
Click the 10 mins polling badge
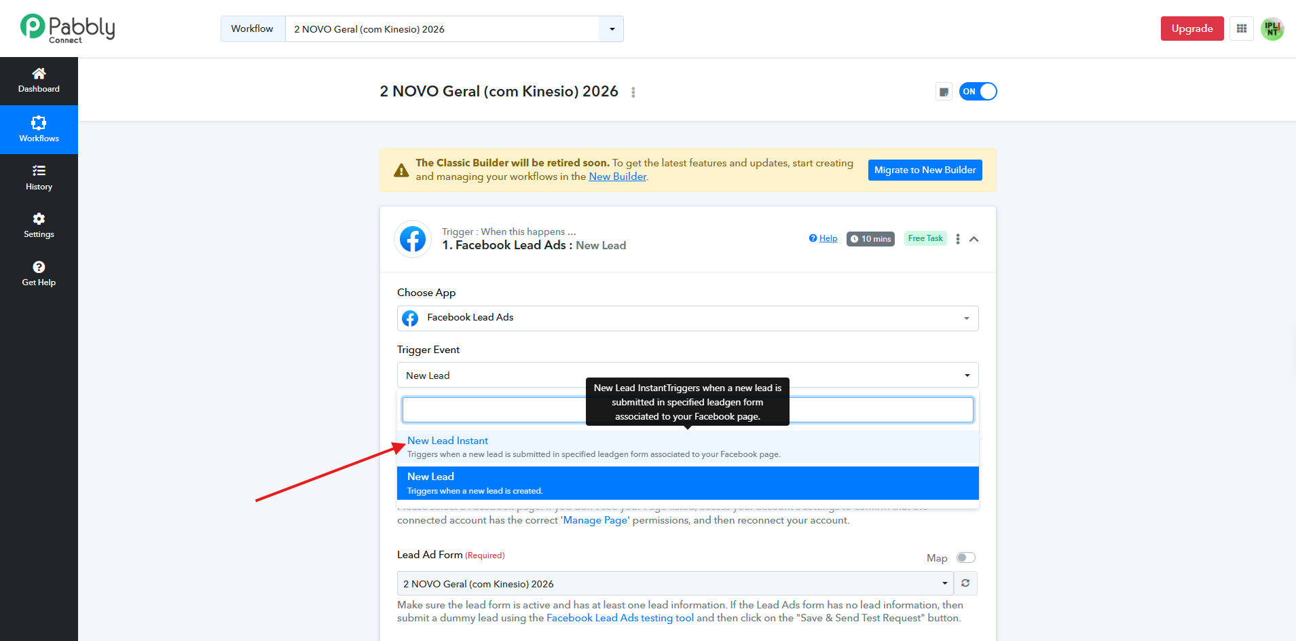point(870,239)
